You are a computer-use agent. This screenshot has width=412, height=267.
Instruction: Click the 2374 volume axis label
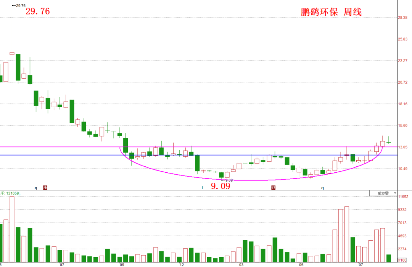(x=402, y=249)
